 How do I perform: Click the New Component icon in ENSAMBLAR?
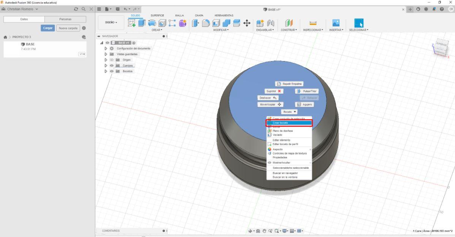click(260, 23)
